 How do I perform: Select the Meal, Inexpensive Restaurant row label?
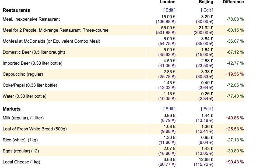pyautogui.click(x=31, y=19)
